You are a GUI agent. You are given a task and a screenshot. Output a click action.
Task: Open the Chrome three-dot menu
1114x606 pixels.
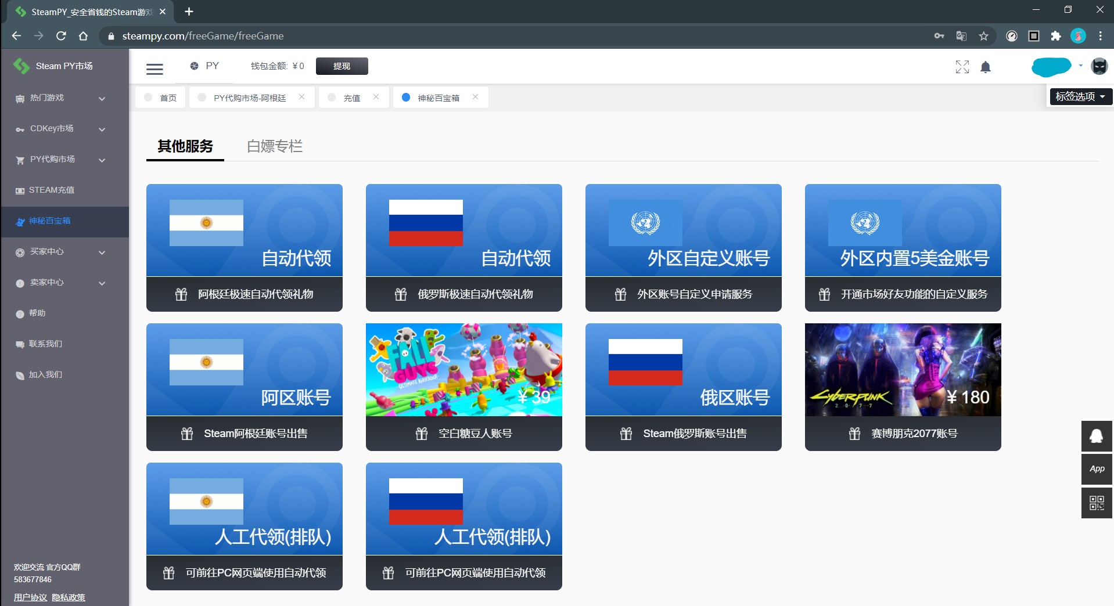pos(1101,36)
